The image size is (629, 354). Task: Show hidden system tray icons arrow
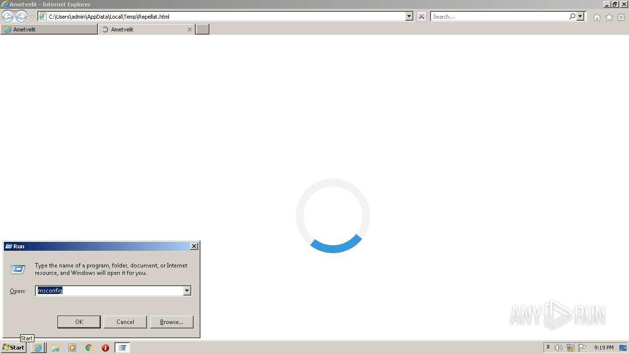coord(548,348)
